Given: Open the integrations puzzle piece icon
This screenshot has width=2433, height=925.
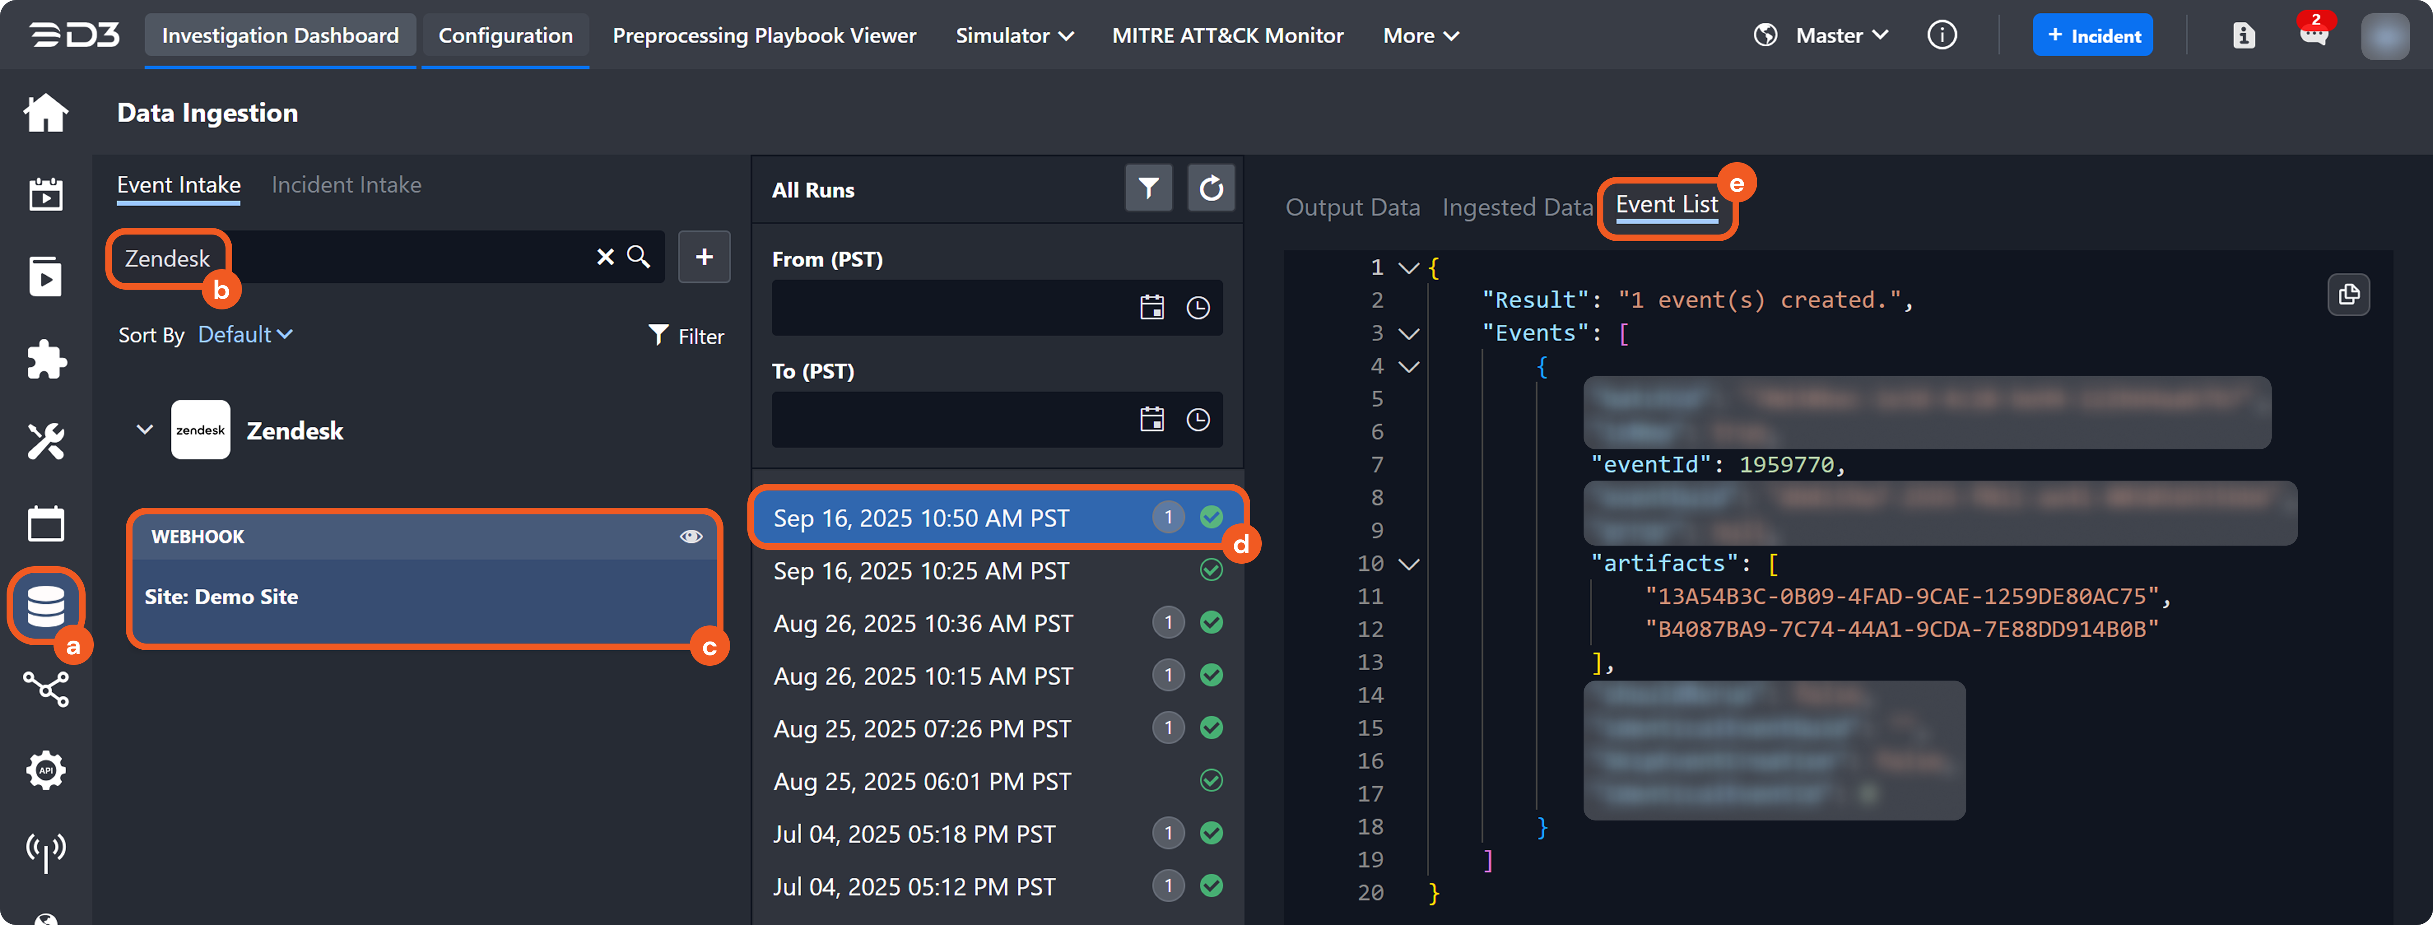Looking at the screenshot, I should 45,360.
